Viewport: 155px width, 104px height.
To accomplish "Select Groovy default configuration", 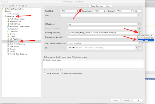I will tap(12, 36).
